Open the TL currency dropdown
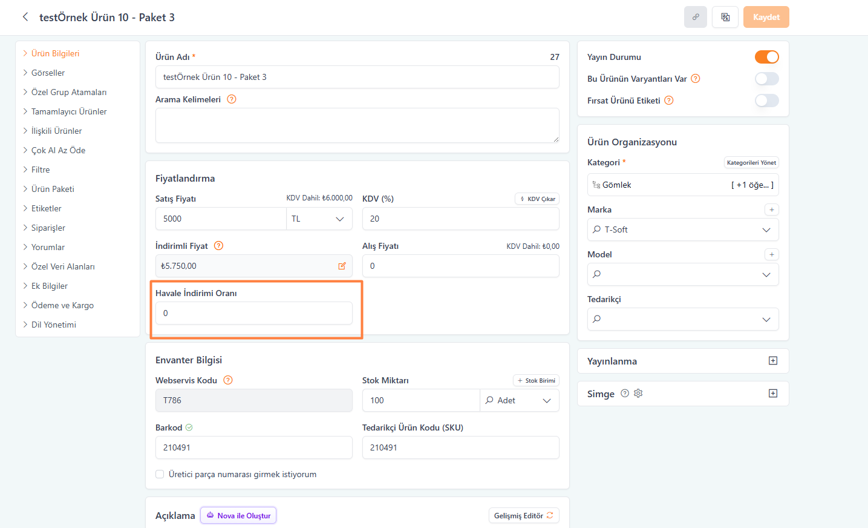Screen dimensions: 868x528 click(319, 219)
